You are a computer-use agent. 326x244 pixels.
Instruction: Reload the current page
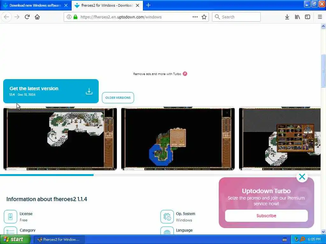click(27, 17)
